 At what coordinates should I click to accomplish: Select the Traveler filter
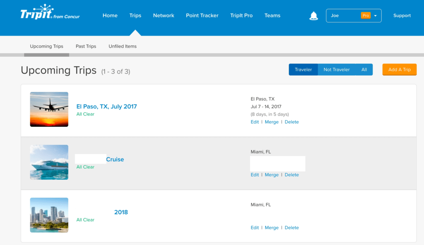point(303,70)
